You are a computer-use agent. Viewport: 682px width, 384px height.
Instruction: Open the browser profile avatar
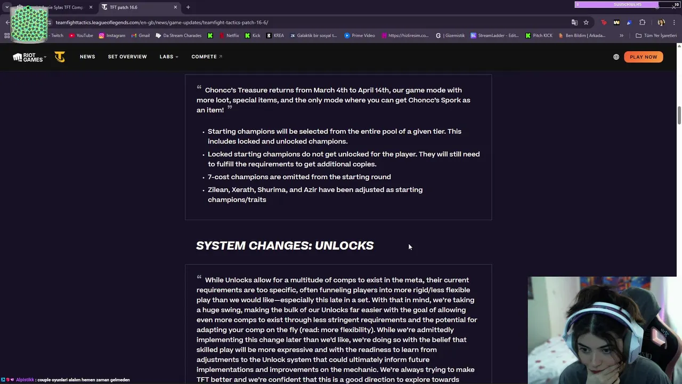[x=661, y=22]
